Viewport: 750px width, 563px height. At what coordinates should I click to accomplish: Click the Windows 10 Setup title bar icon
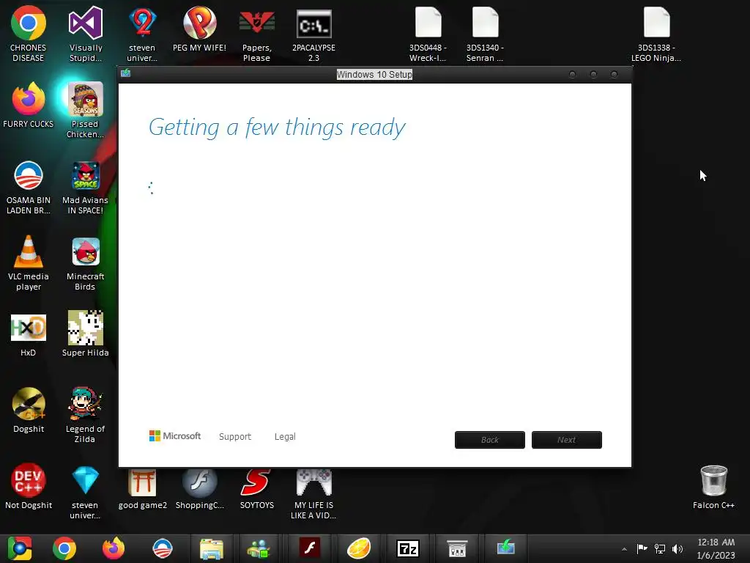tap(126, 73)
